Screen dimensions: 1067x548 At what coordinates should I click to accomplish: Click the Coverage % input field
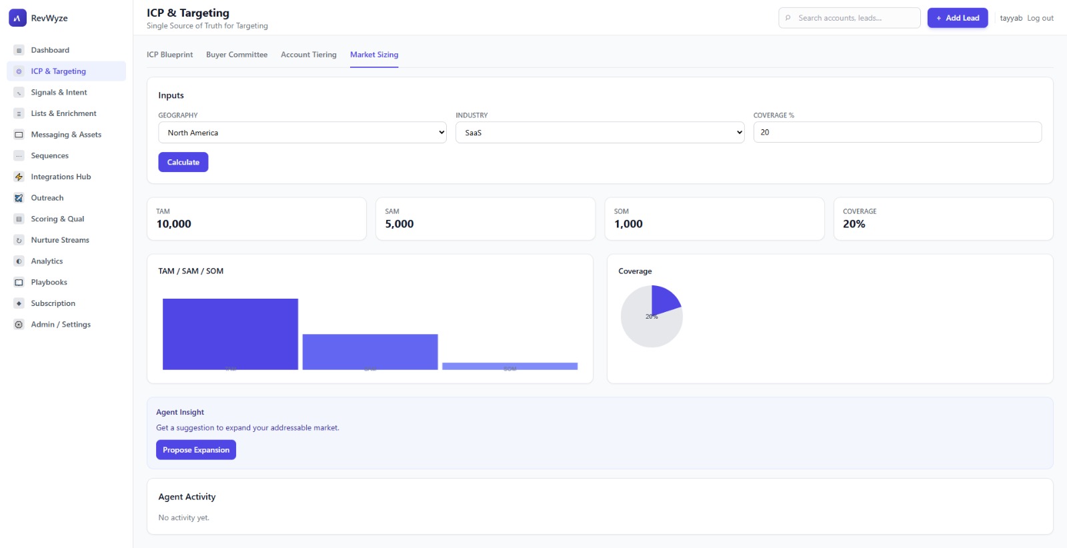897,132
